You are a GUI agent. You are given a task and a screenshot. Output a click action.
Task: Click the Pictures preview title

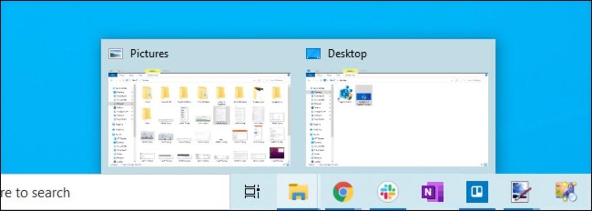(149, 54)
